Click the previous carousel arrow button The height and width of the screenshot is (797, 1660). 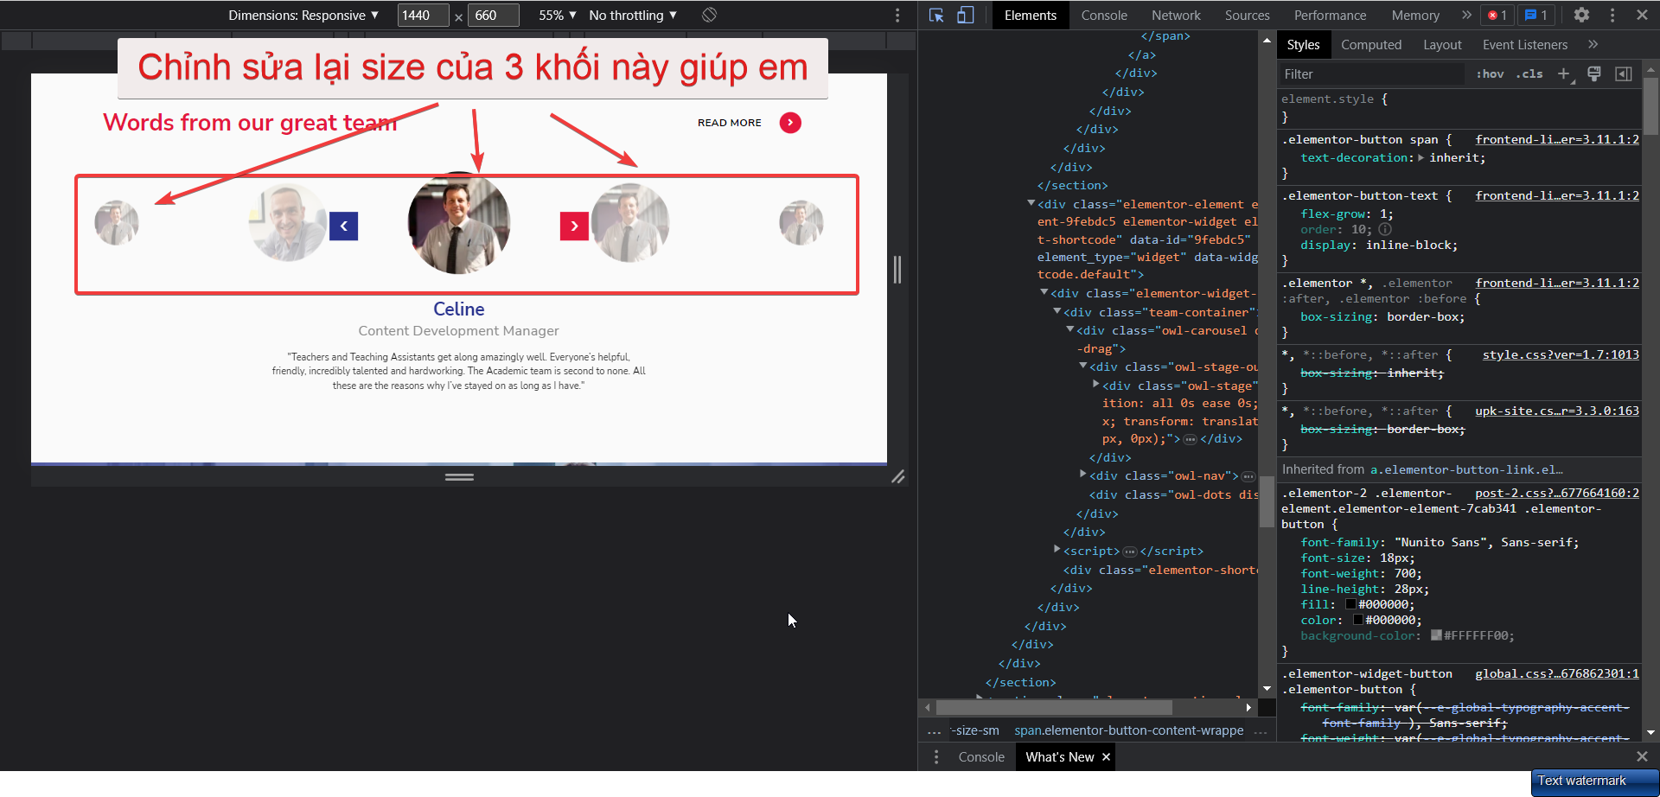[x=343, y=226]
